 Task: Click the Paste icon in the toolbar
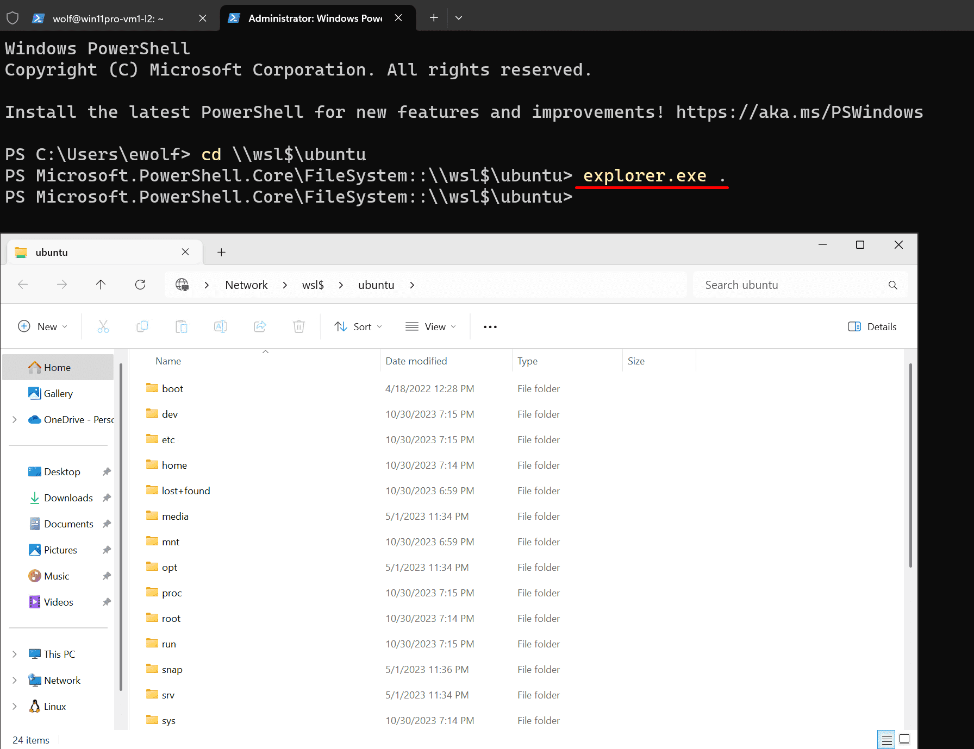tap(181, 326)
